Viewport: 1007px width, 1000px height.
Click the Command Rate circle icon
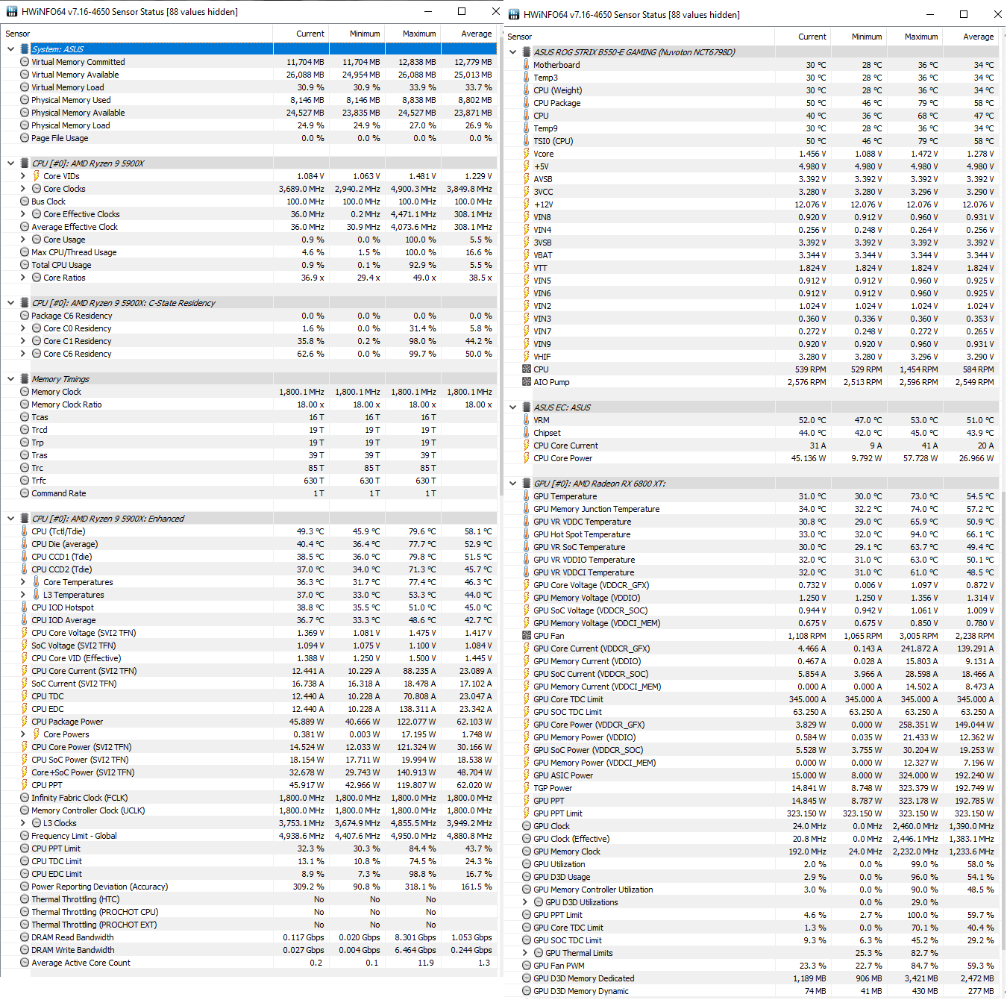click(25, 493)
